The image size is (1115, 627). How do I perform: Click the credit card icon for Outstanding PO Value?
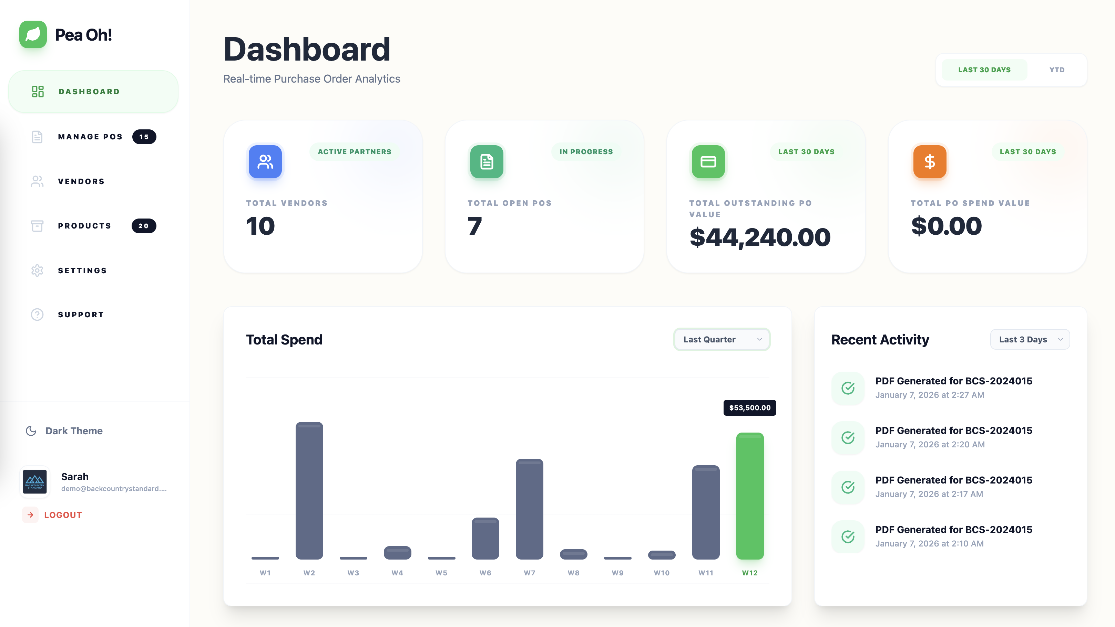(x=708, y=162)
